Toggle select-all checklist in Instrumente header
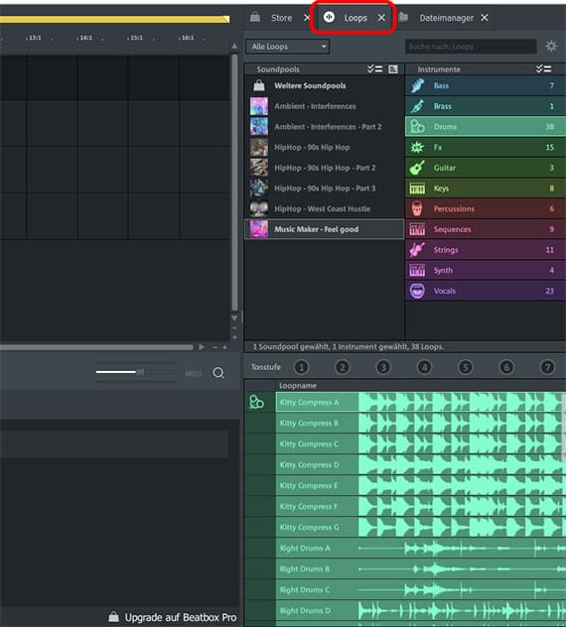 click(x=543, y=69)
